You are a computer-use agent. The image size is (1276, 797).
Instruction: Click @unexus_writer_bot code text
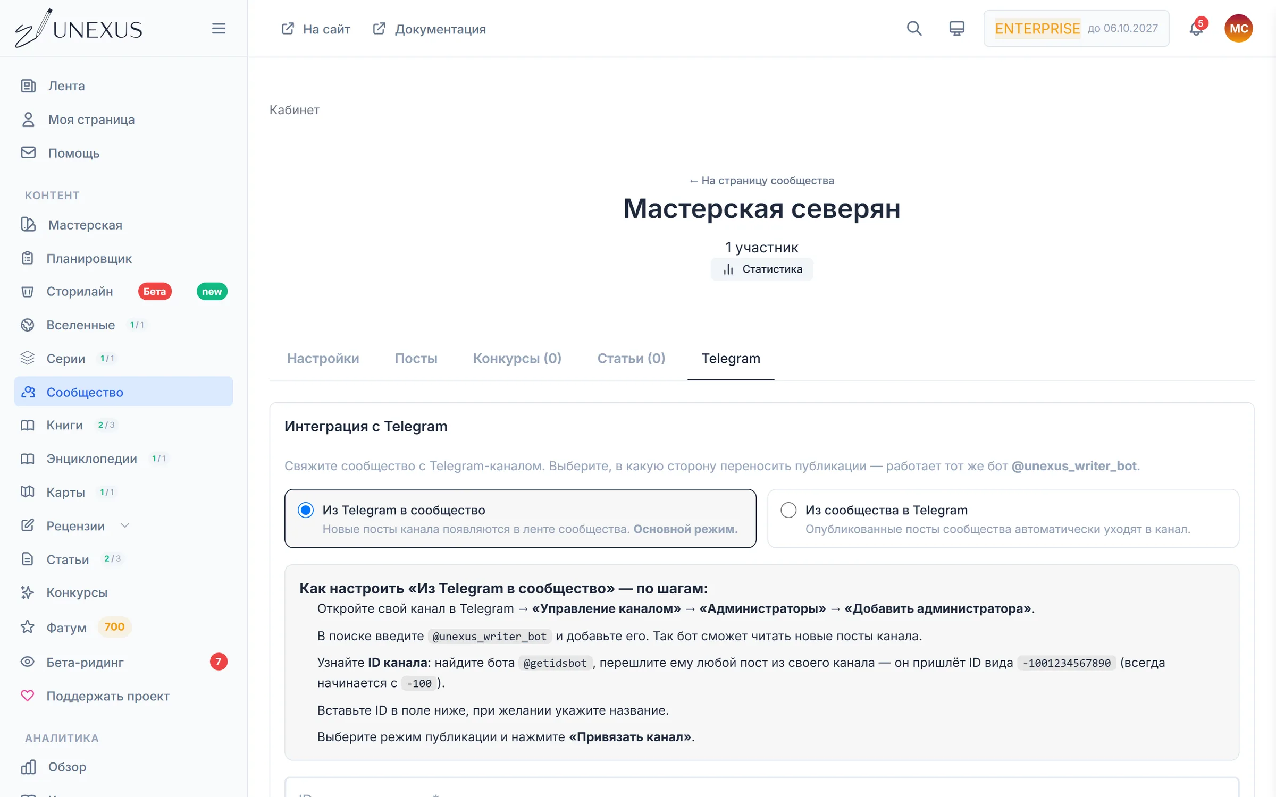click(x=489, y=636)
